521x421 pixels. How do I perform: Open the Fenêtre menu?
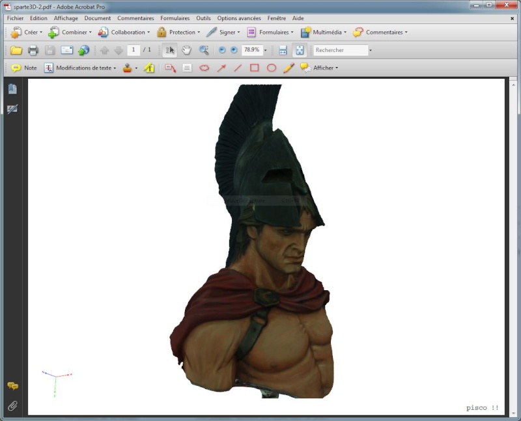coord(276,18)
